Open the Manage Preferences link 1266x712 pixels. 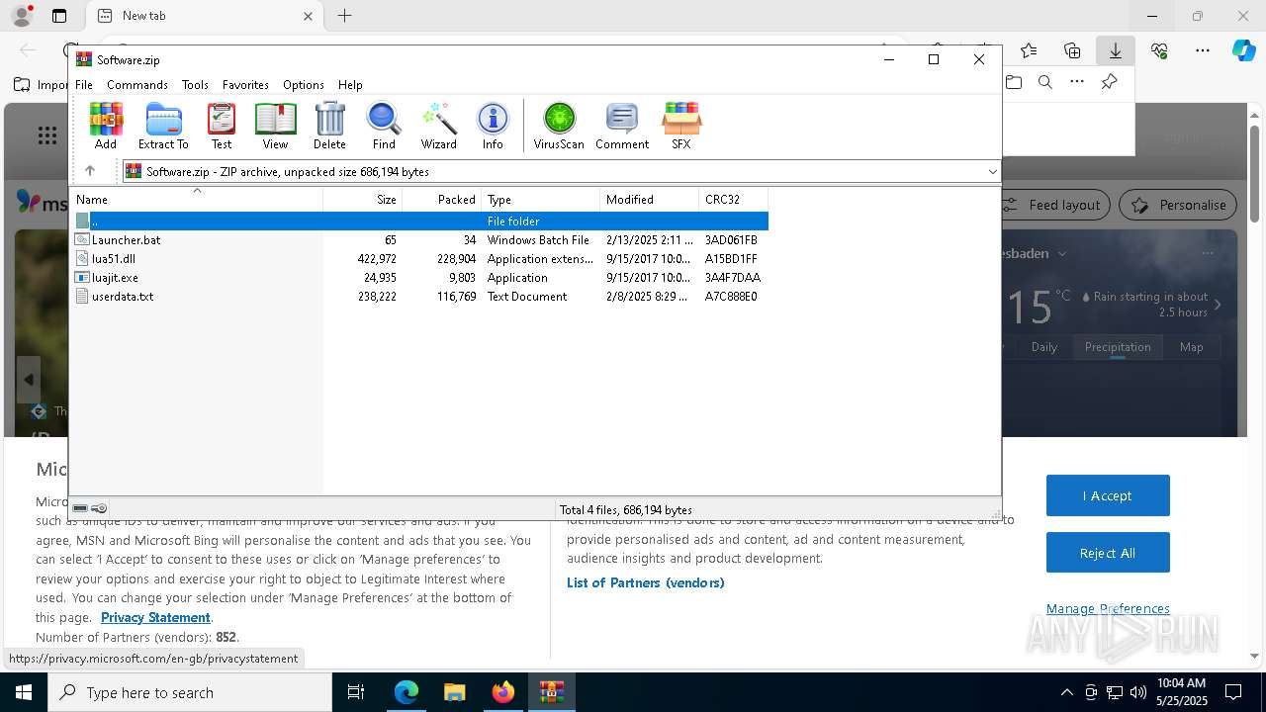pyautogui.click(x=1108, y=608)
